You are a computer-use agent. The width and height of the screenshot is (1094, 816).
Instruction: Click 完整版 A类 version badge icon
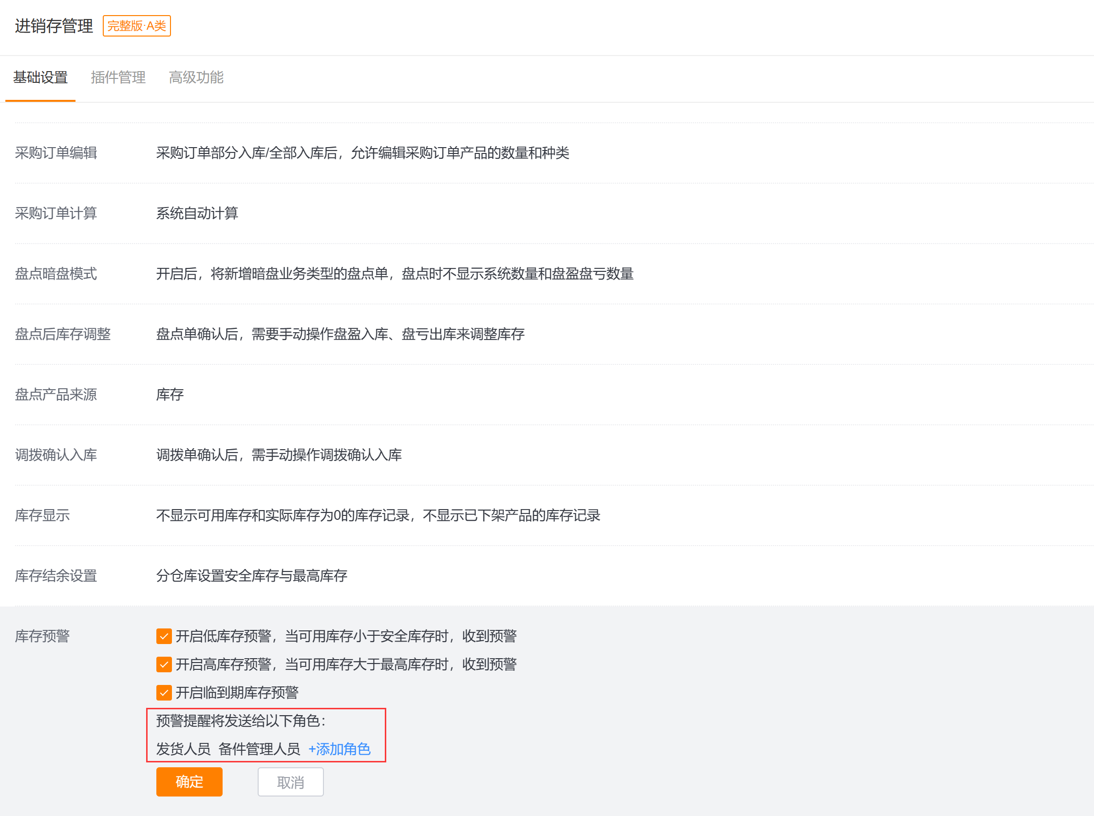tap(136, 25)
